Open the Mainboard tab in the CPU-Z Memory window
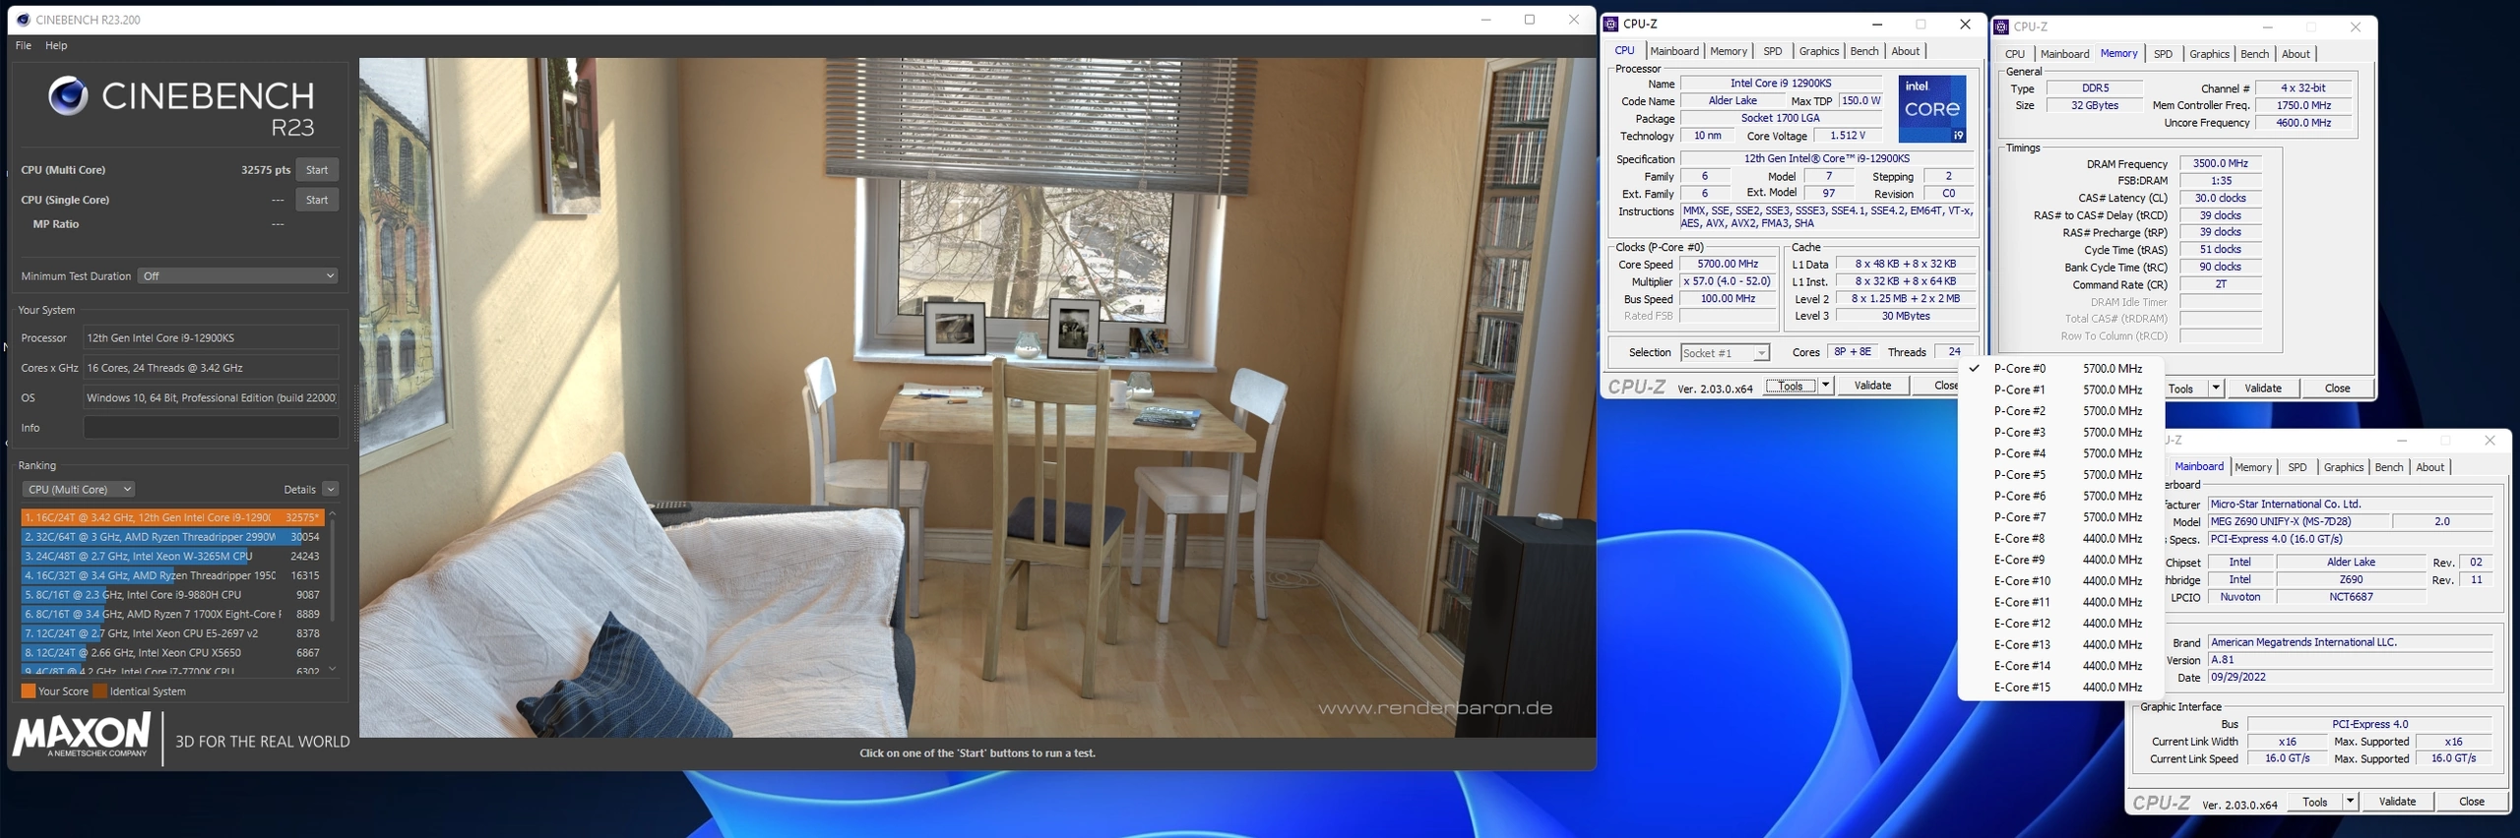The image size is (2520, 838). coord(2064,54)
